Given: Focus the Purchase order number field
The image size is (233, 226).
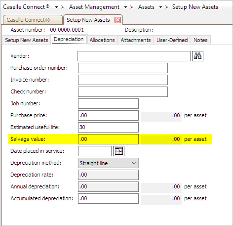Looking at the screenshot, I should (x=123, y=68).
